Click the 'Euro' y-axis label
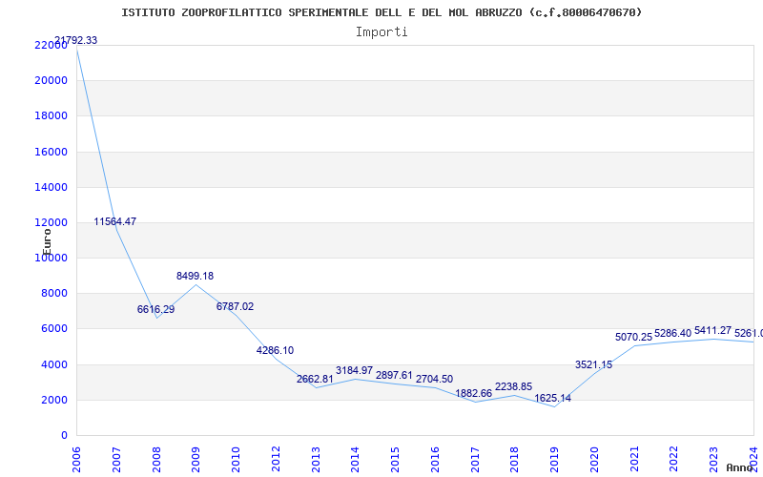 click(47, 242)
